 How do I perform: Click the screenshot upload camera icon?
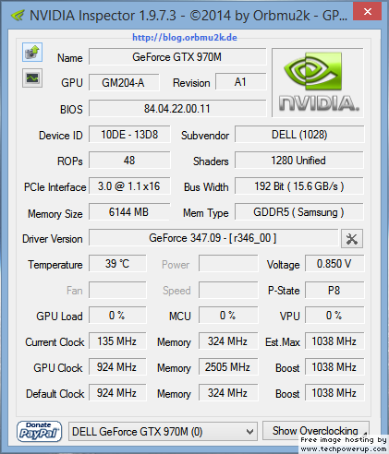coord(32,52)
